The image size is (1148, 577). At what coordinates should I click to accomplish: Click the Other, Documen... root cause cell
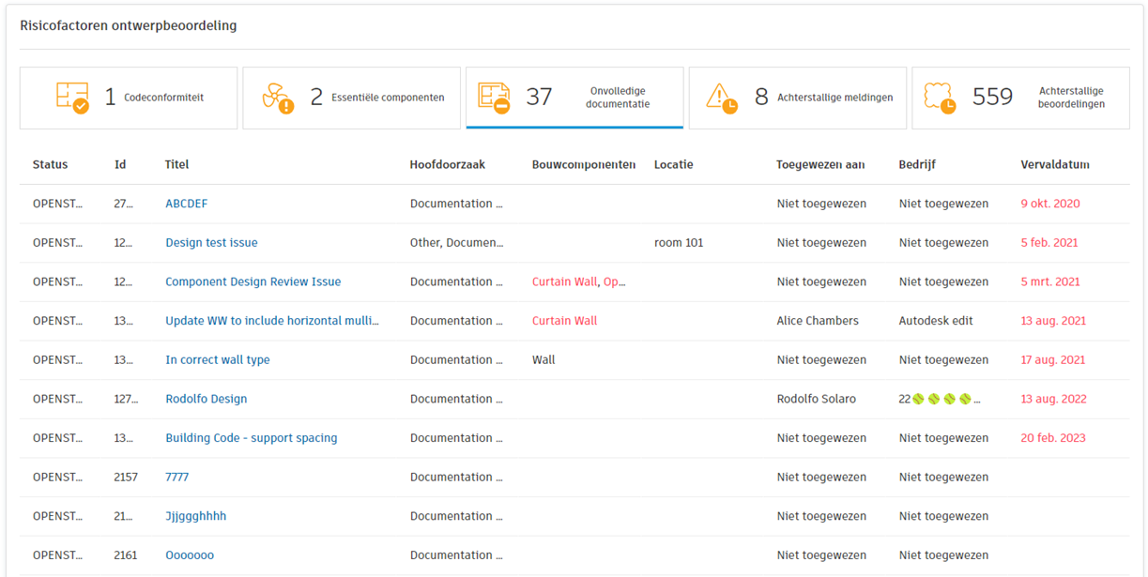(x=456, y=243)
